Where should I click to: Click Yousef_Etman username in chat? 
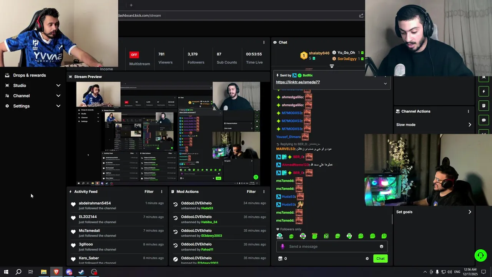288,137
